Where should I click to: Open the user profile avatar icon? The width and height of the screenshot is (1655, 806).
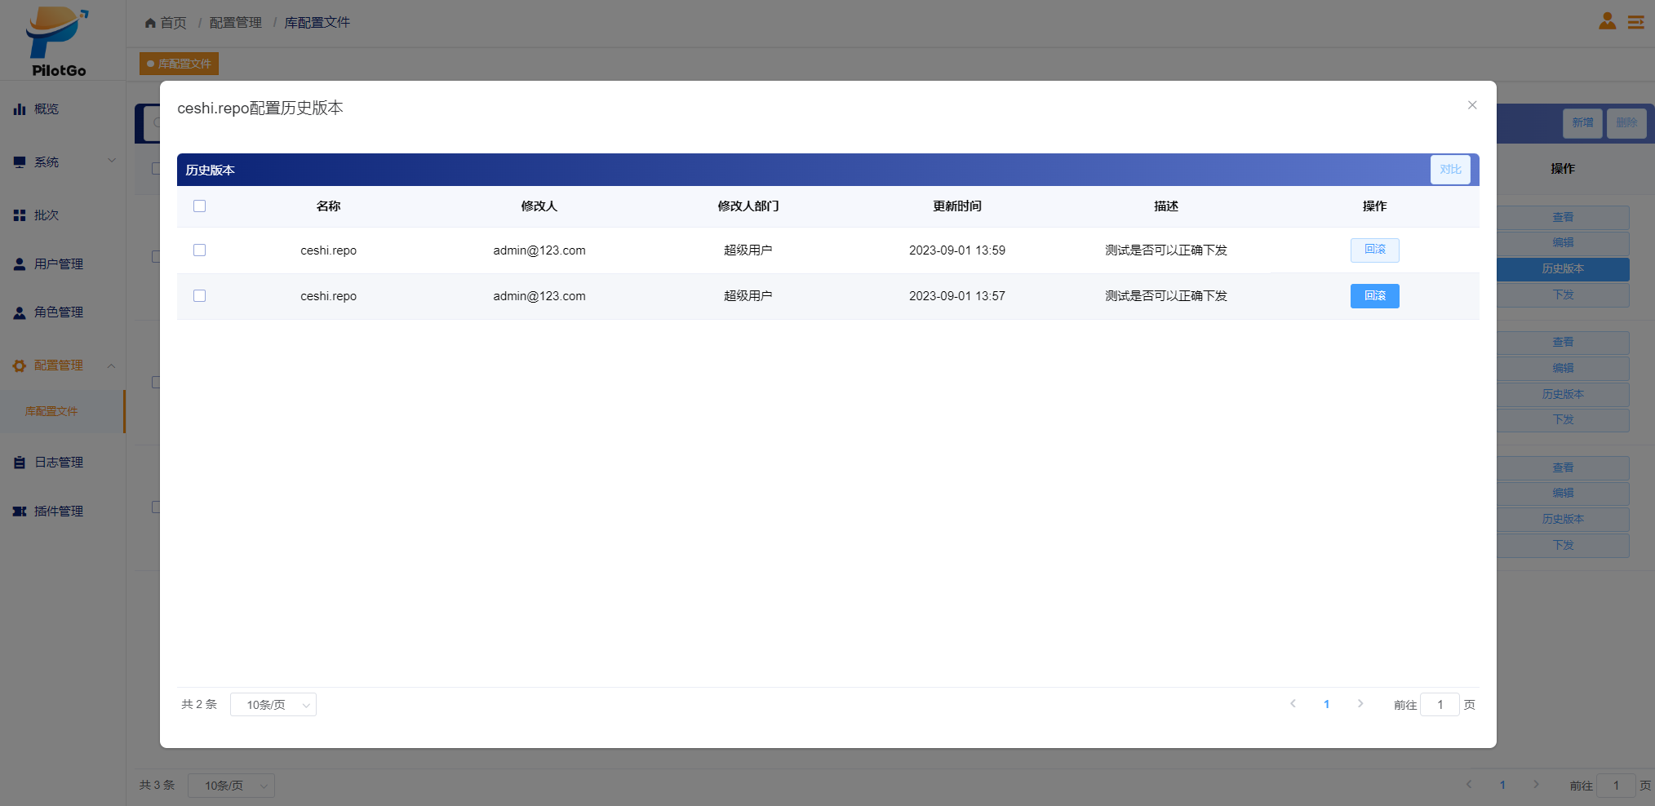(1607, 21)
